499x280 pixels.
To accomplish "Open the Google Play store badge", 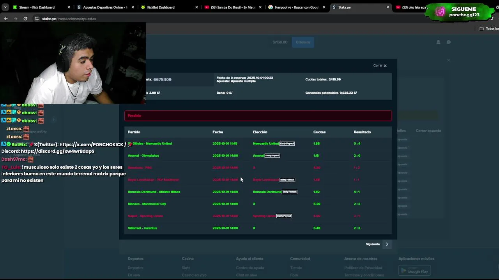I will tap(414, 270).
